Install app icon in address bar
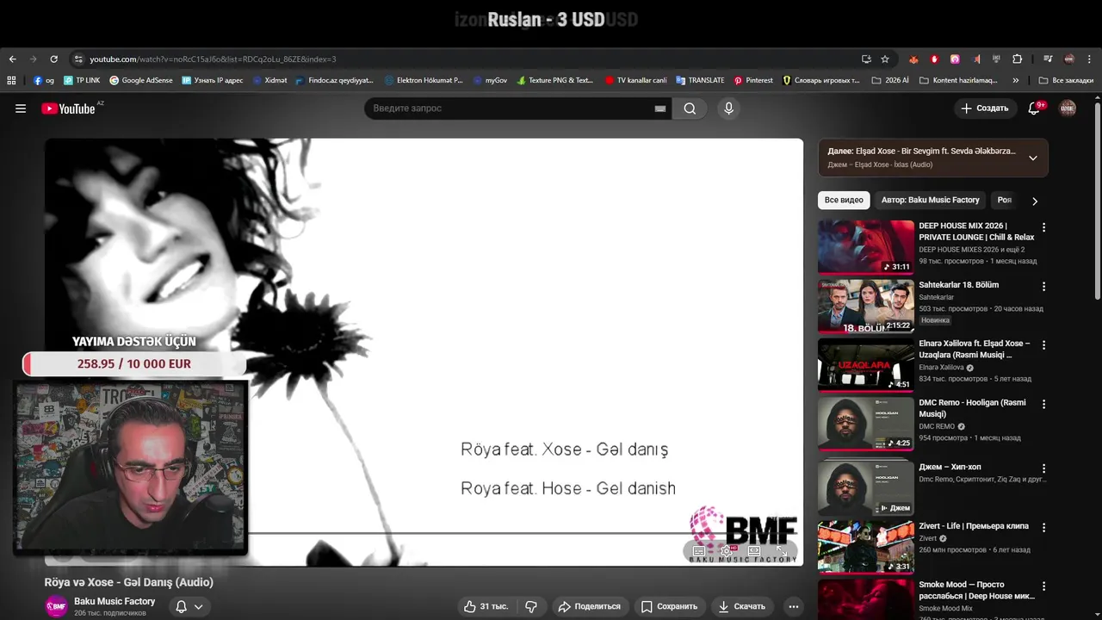 click(x=866, y=59)
